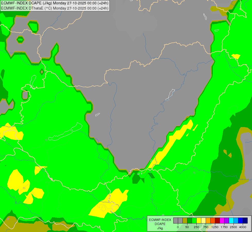Click the legend value 2500
This screenshot has width=252, height=232.
coord(233,227)
